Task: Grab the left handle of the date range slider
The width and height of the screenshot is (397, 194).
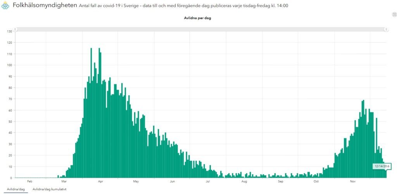Action: [16, 29]
